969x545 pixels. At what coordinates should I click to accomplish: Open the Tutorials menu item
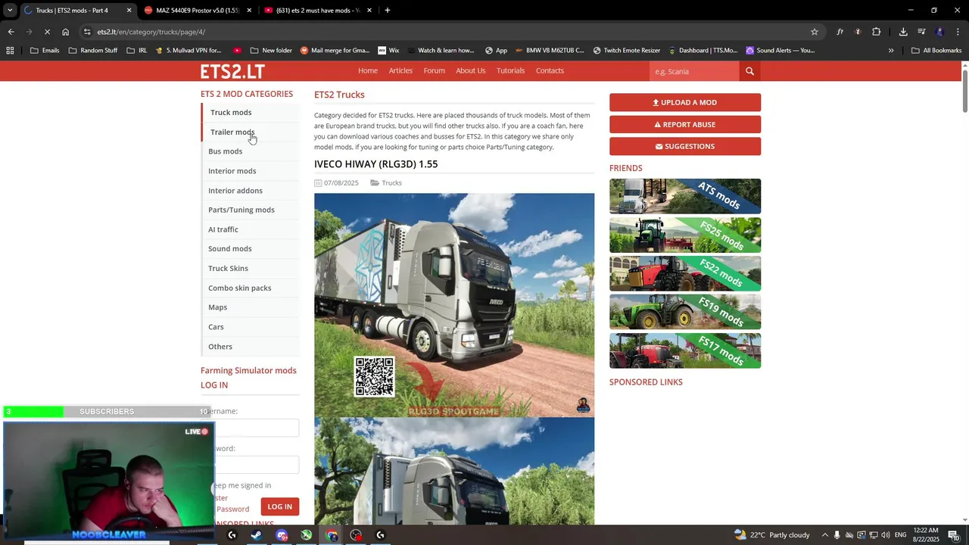510,70
